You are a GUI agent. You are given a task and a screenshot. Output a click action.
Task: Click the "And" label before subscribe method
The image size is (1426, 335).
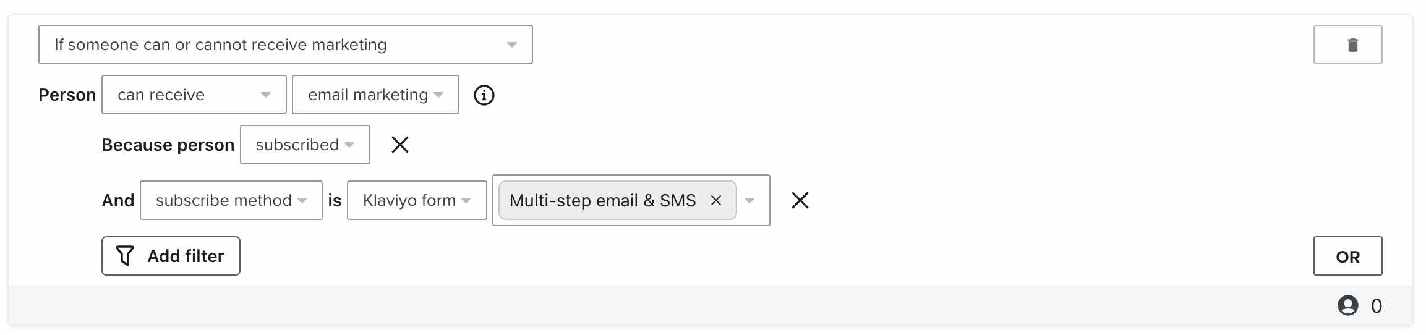[117, 200]
